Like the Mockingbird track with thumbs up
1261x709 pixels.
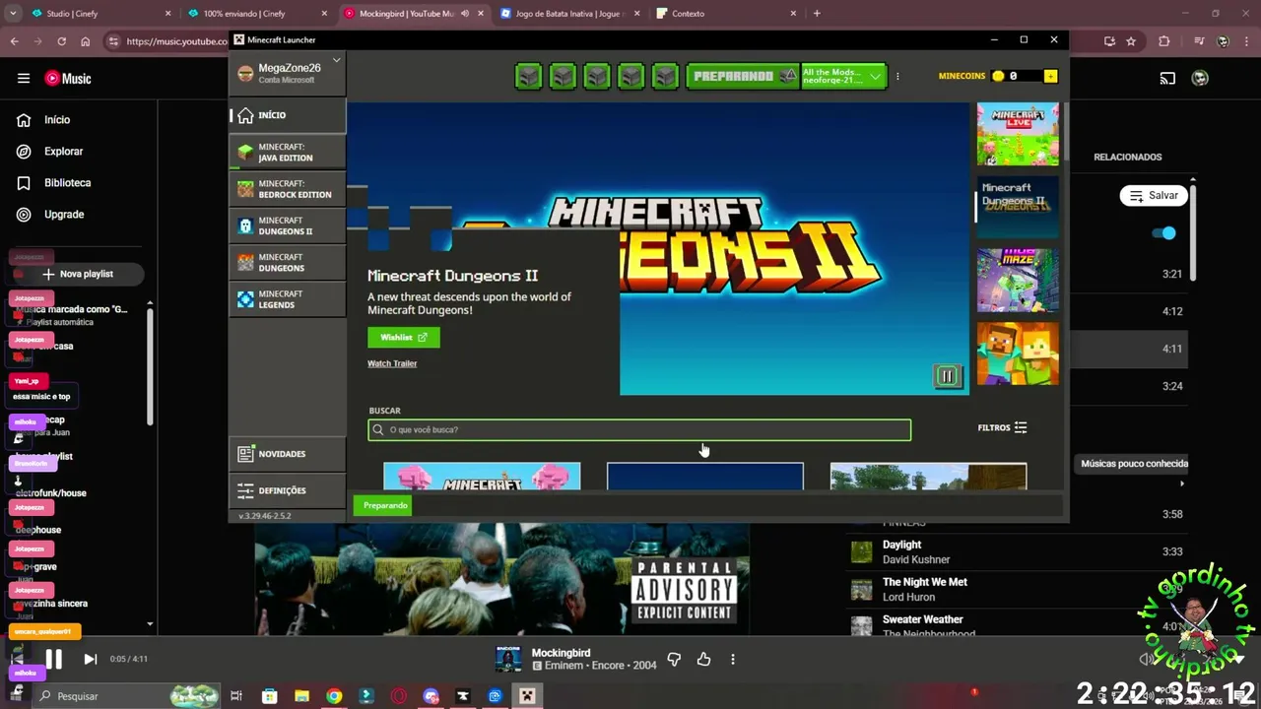tap(703, 659)
